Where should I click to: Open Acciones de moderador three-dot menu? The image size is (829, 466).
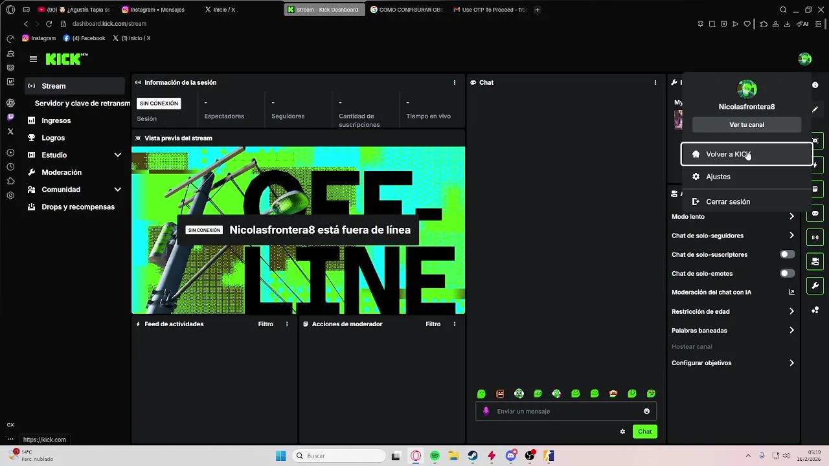[455, 324]
